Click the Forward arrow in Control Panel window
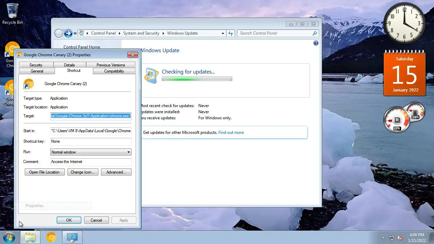434x244 pixels. (68, 33)
